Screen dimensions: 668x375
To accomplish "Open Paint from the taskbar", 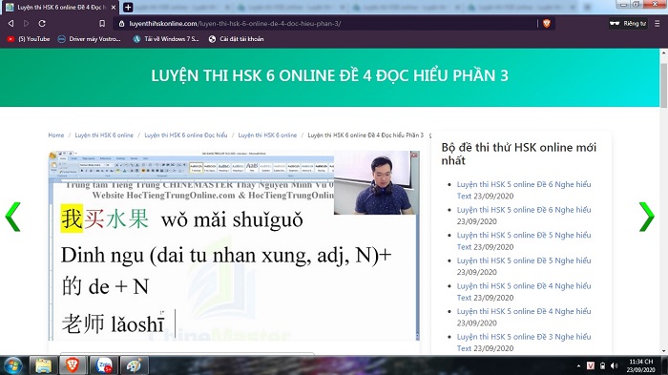I will click(134, 365).
